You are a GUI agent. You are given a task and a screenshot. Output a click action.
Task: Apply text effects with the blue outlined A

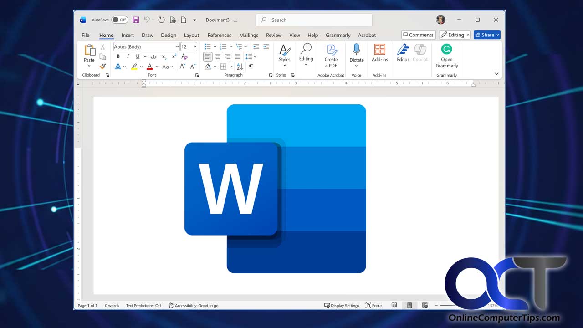[x=118, y=67]
